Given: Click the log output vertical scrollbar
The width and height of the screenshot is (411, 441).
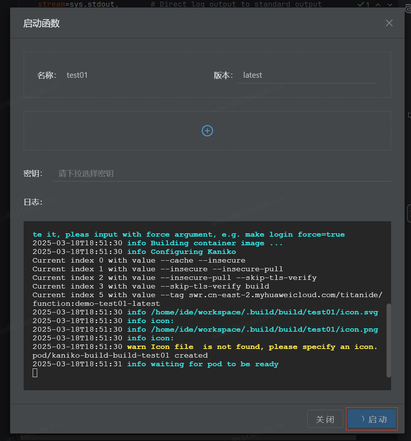Looking at the screenshot, I should click(388, 340).
